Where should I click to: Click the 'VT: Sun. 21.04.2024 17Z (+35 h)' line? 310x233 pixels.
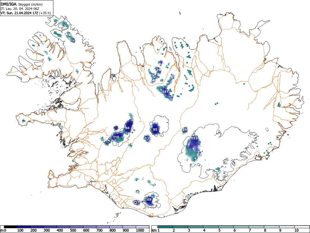26,13
